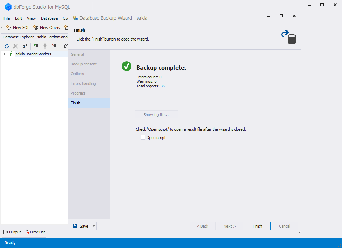Click the Error List panel icon
Screen dimensions: 342x248
27,232
